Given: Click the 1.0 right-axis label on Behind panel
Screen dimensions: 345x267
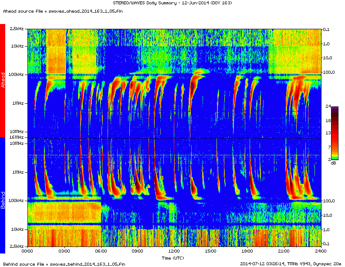Looking at the screenshot, I should point(326,230).
